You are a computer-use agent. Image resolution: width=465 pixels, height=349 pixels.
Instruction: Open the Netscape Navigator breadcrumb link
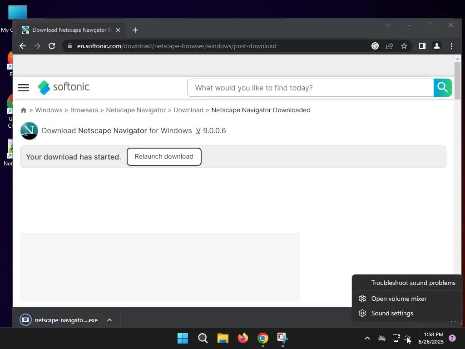[136, 110]
